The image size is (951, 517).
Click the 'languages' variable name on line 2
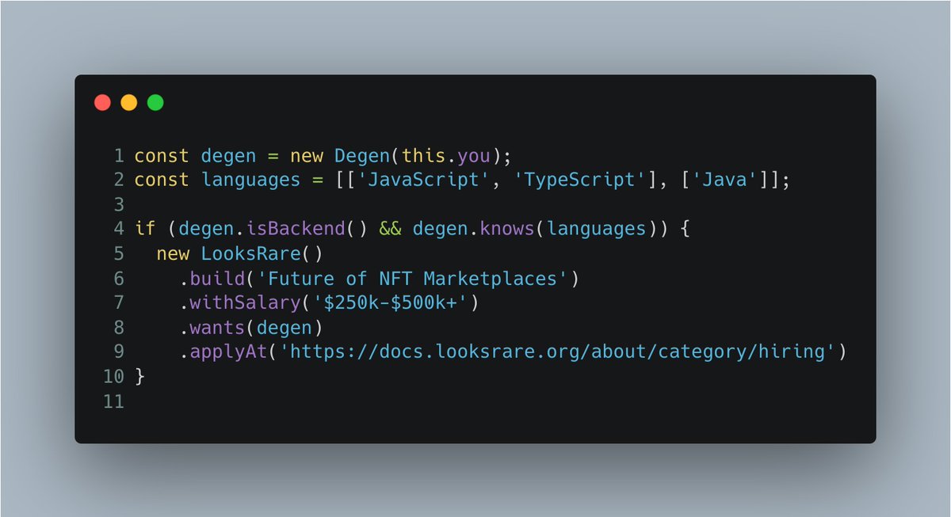coord(251,180)
